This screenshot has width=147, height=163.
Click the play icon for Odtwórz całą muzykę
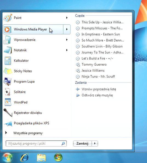(x=78, y=95)
